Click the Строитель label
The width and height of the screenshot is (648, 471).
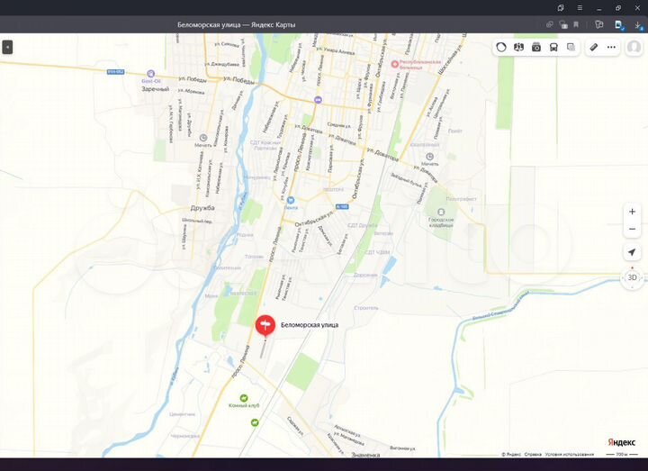coord(366,308)
